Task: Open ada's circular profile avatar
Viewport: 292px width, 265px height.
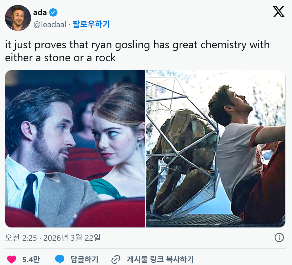Action: click(x=18, y=18)
